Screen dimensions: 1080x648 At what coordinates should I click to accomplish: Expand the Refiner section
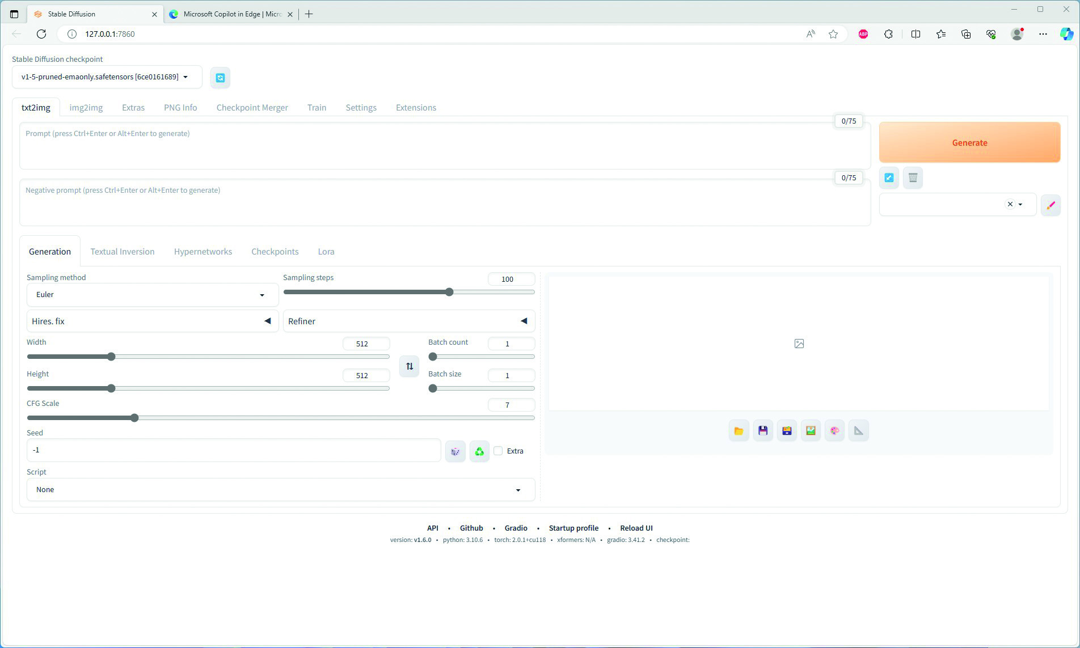pyautogui.click(x=408, y=321)
